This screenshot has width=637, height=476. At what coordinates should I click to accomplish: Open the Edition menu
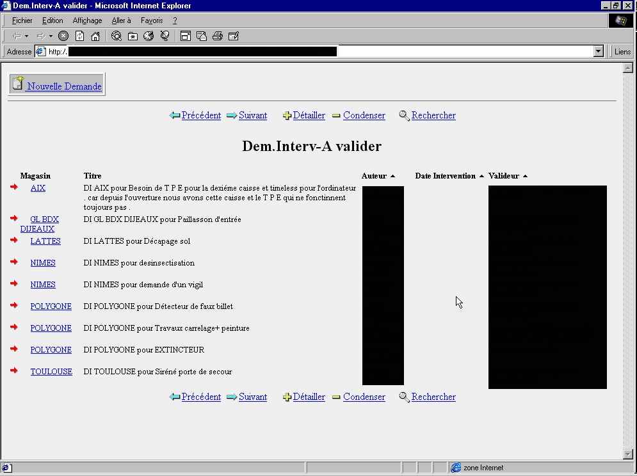pyautogui.click(x=52, y=20)
